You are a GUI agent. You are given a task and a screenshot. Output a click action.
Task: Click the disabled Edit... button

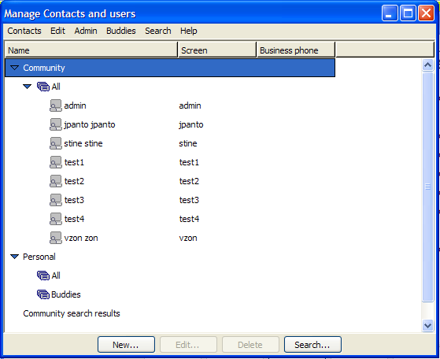[188, 344]
